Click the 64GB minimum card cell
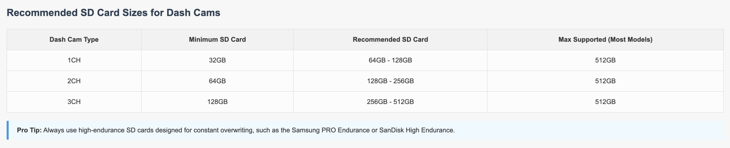Screen dimensions: 730x148 pyautogui.click(x=217, y=81)
